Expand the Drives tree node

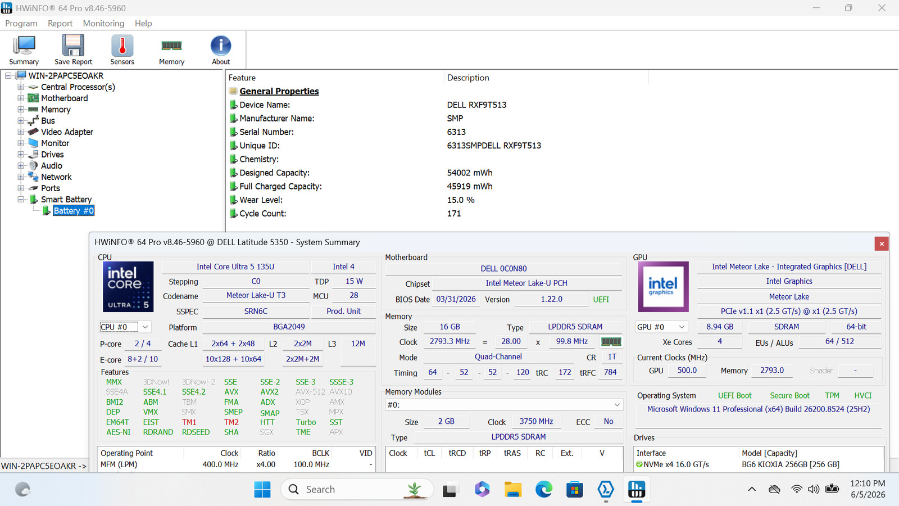[x=21, y=155]
